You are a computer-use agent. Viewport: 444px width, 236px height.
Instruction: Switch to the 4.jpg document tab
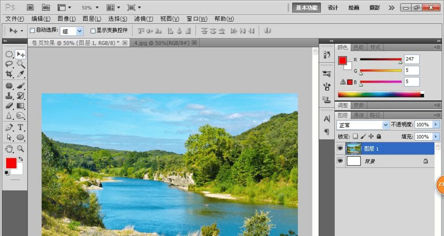(162, 43)
